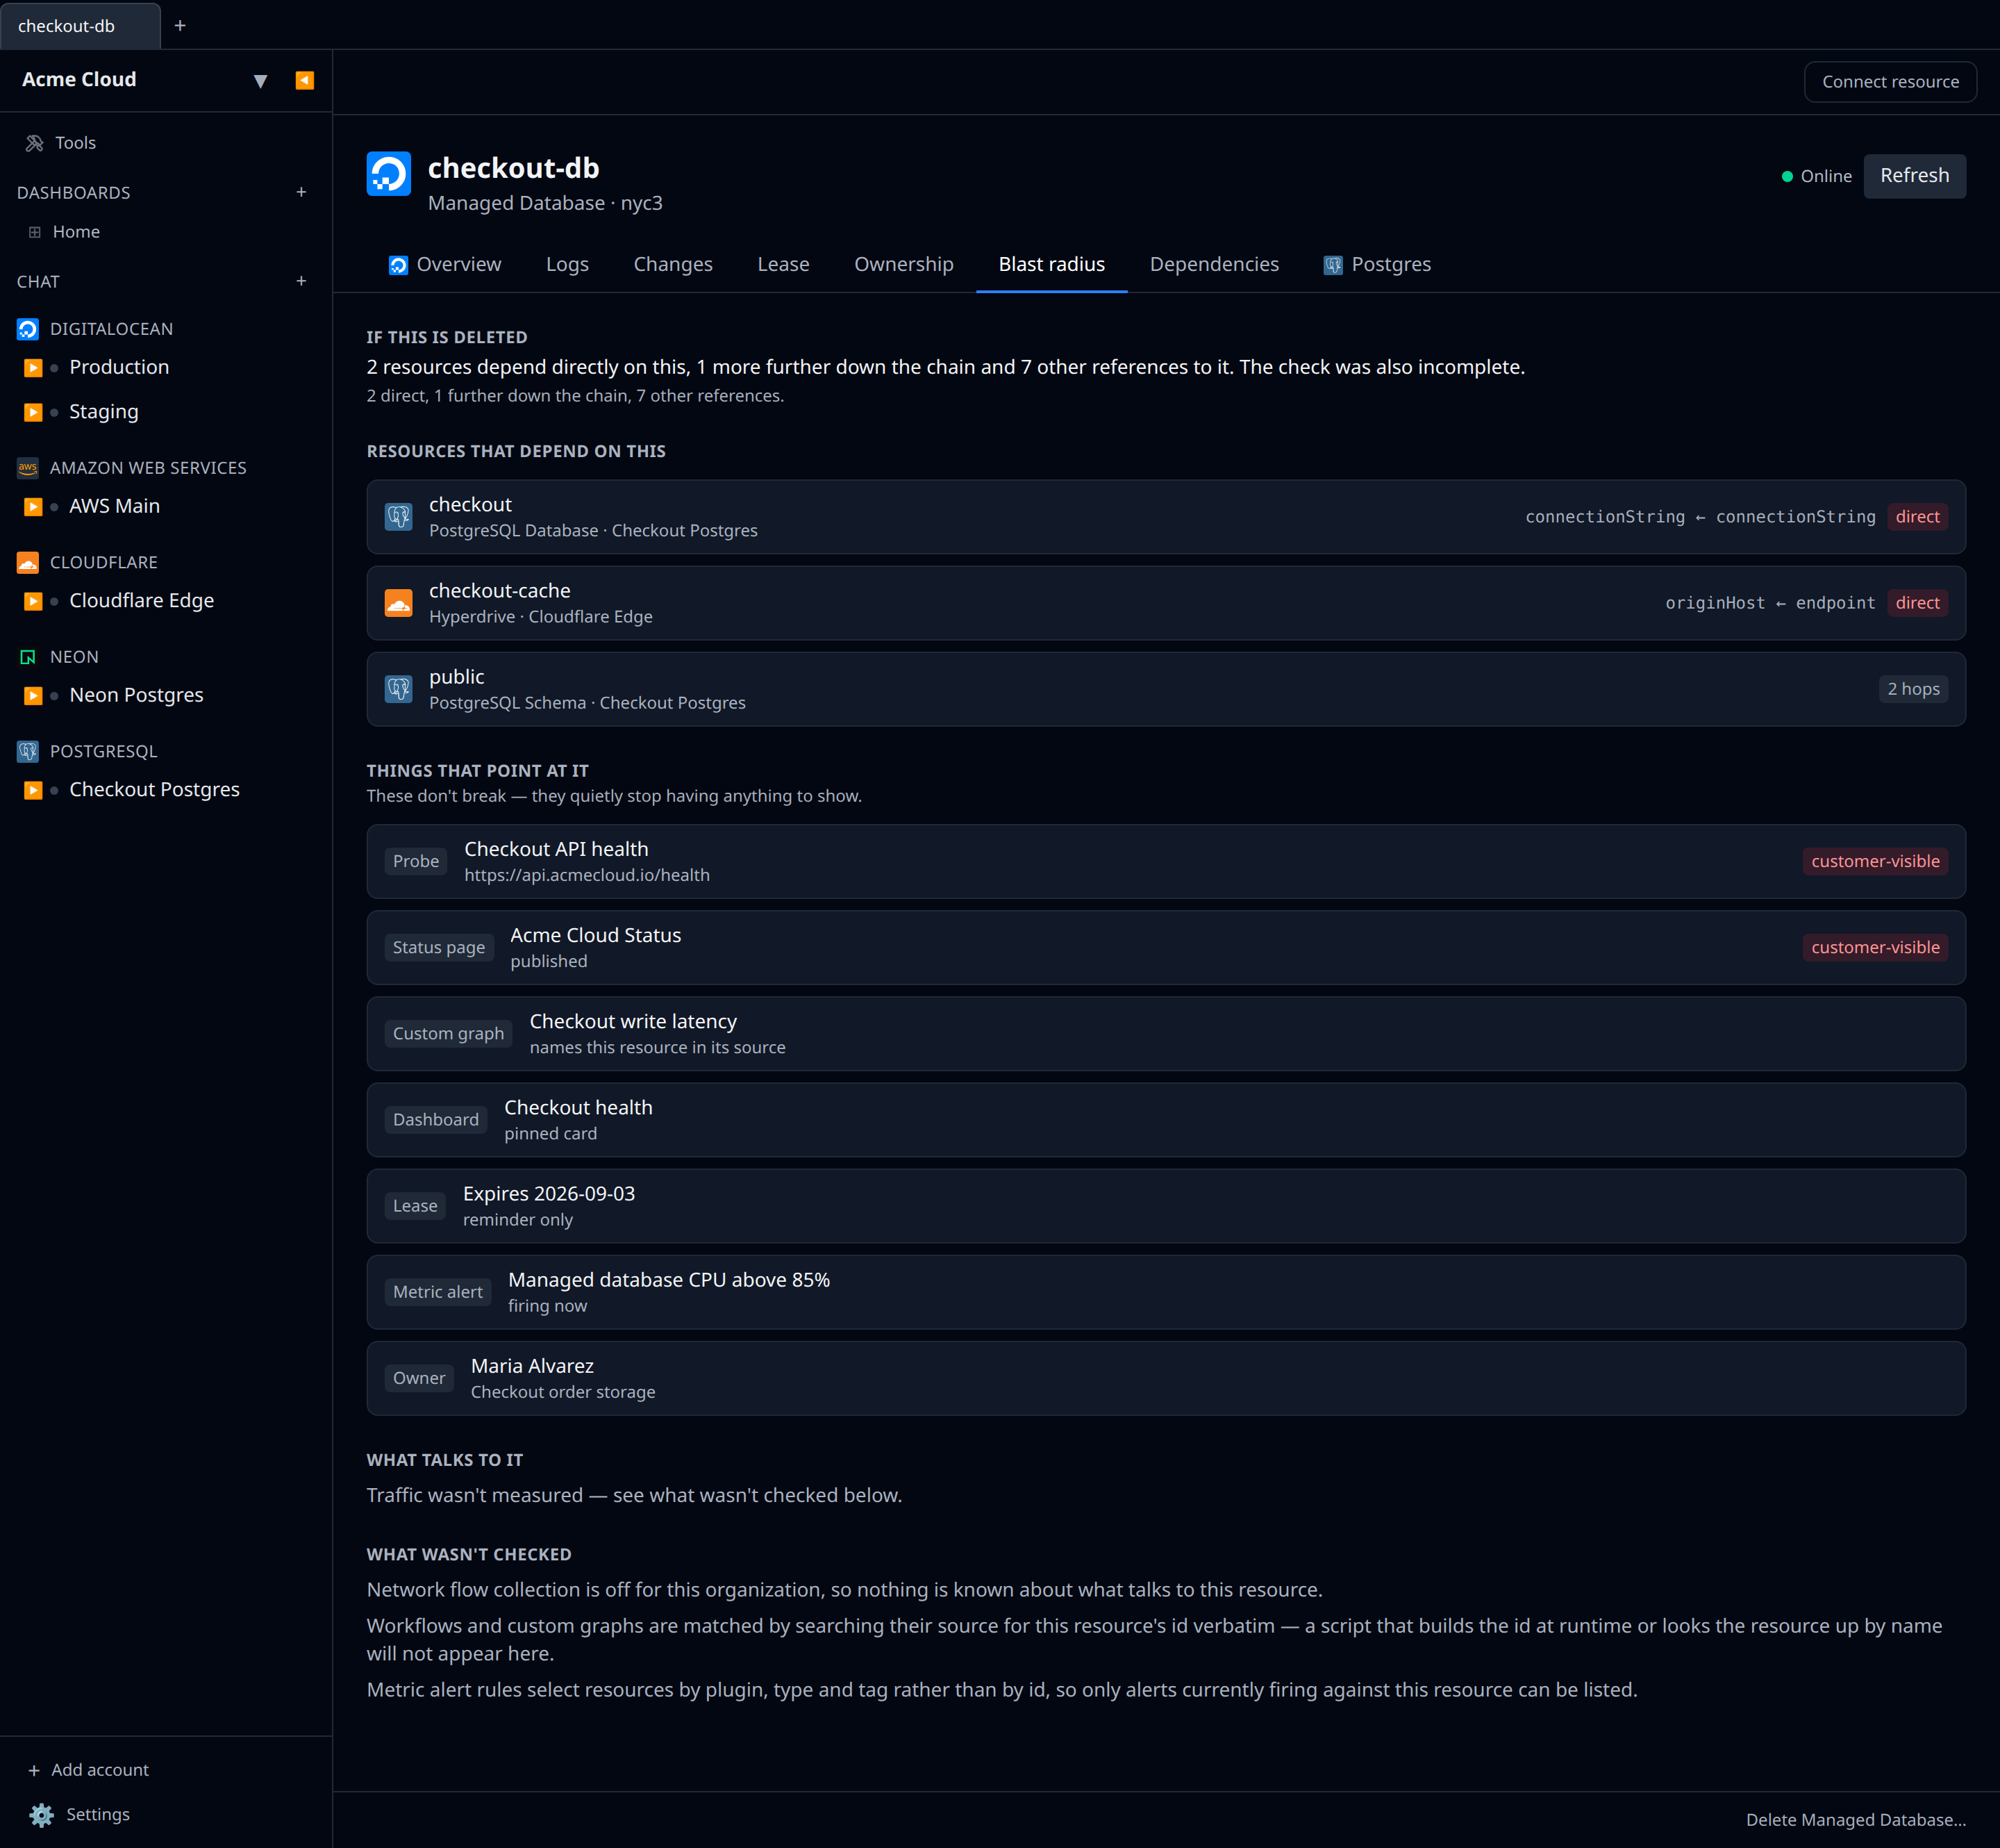2000x1848 pixels.
Task: Open Home dashboard link
Action: click(76, 232)
